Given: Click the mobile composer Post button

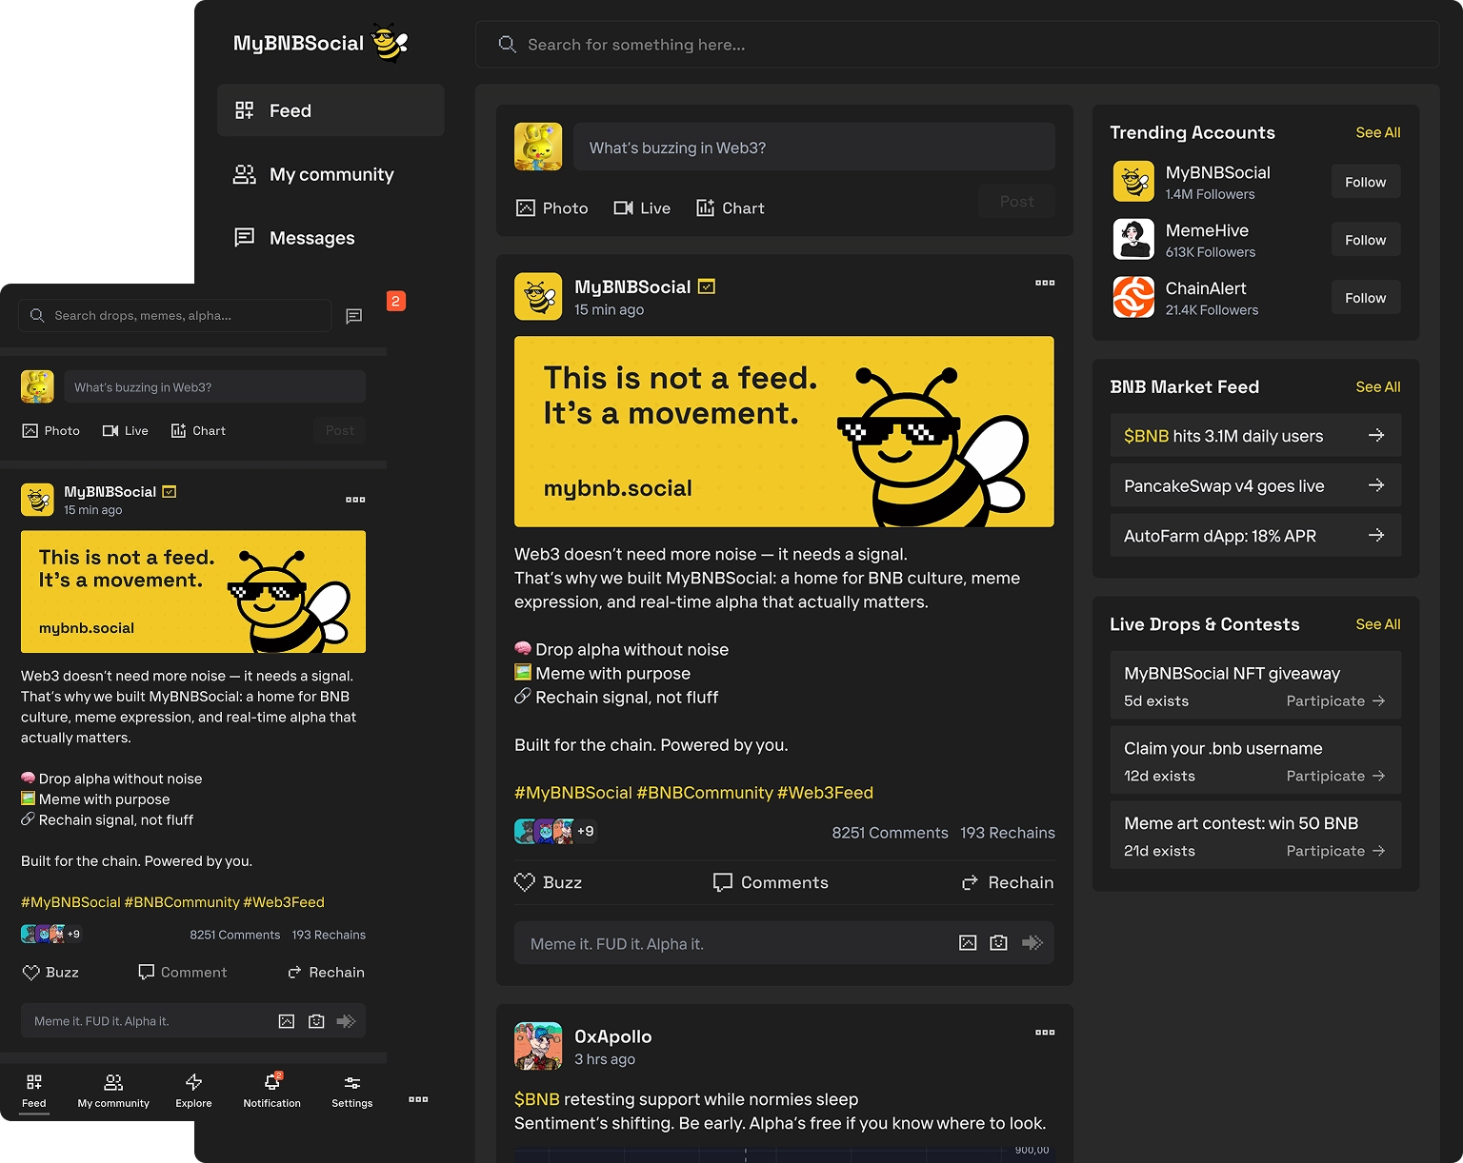Looking at the screenshot, I should point(339,430).
